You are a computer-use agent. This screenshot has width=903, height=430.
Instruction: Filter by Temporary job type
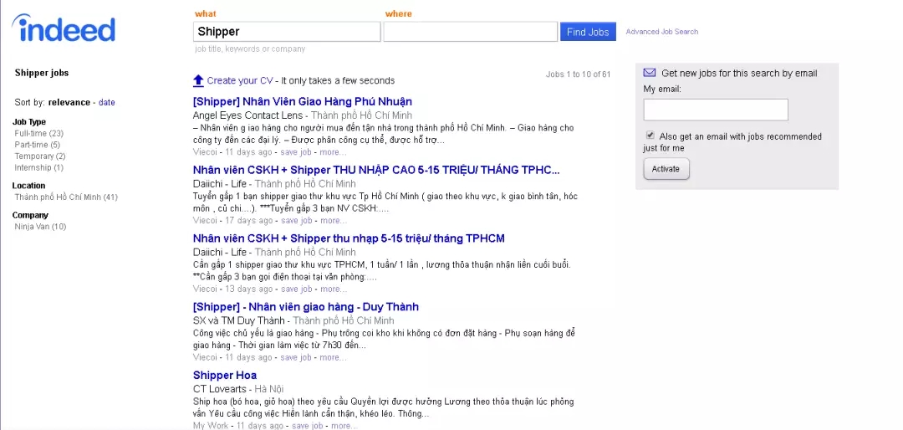point(33,156)
